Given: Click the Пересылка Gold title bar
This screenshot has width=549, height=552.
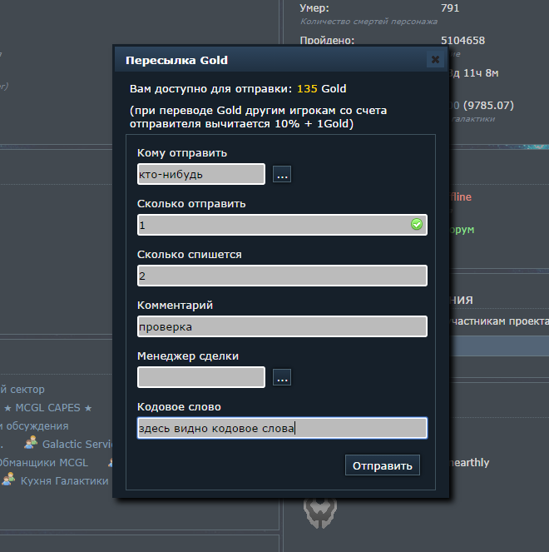Looking at the screenshot, I should tap(266, 60).
